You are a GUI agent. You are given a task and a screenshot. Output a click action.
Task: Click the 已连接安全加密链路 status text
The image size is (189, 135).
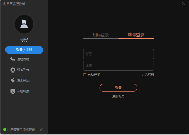(x=21, y=129)
